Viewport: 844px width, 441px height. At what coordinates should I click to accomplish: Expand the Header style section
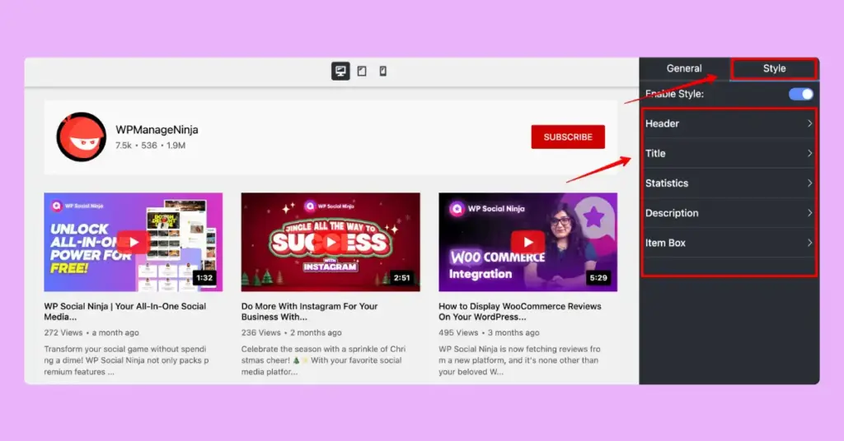click(x=729, y=123)
